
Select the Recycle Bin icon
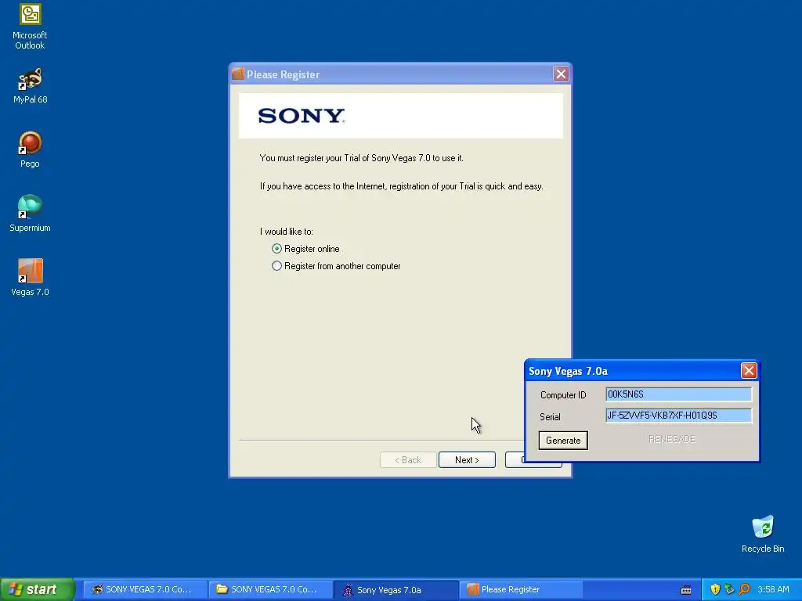click(x=763, y=534)
